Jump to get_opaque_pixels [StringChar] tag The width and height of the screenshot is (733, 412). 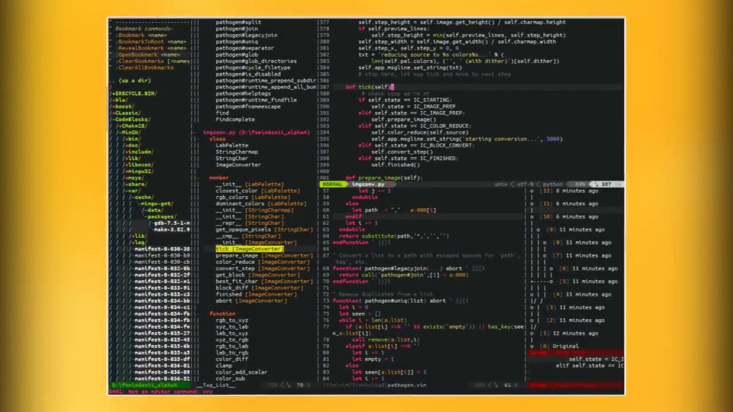pos(265,229)
